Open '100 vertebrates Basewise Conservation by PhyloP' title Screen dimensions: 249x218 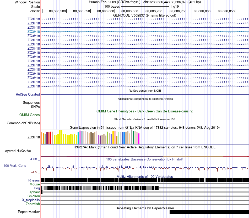(x=144, y=159)
